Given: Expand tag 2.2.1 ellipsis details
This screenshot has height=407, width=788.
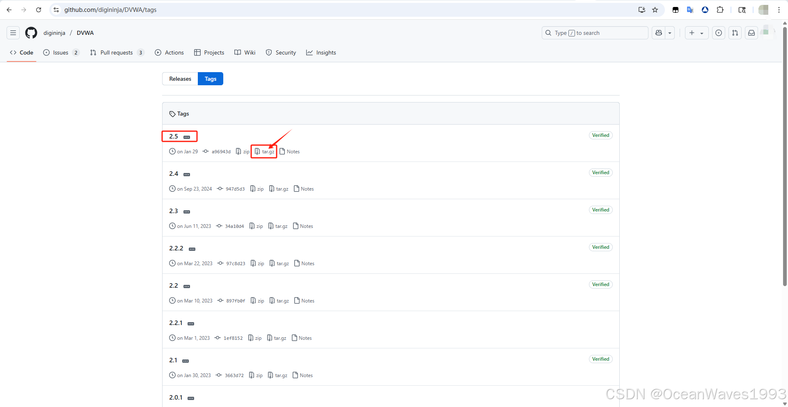Looking at the screenshot, I should [191, 323].
